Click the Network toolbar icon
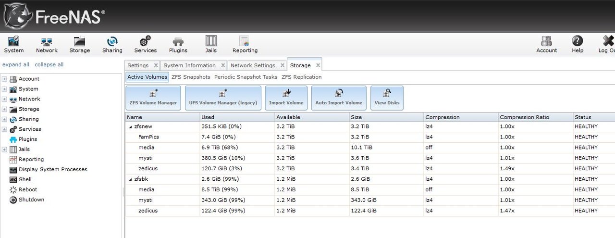The image size is (615, 238). pyautogui.click(x=47, y=44)
